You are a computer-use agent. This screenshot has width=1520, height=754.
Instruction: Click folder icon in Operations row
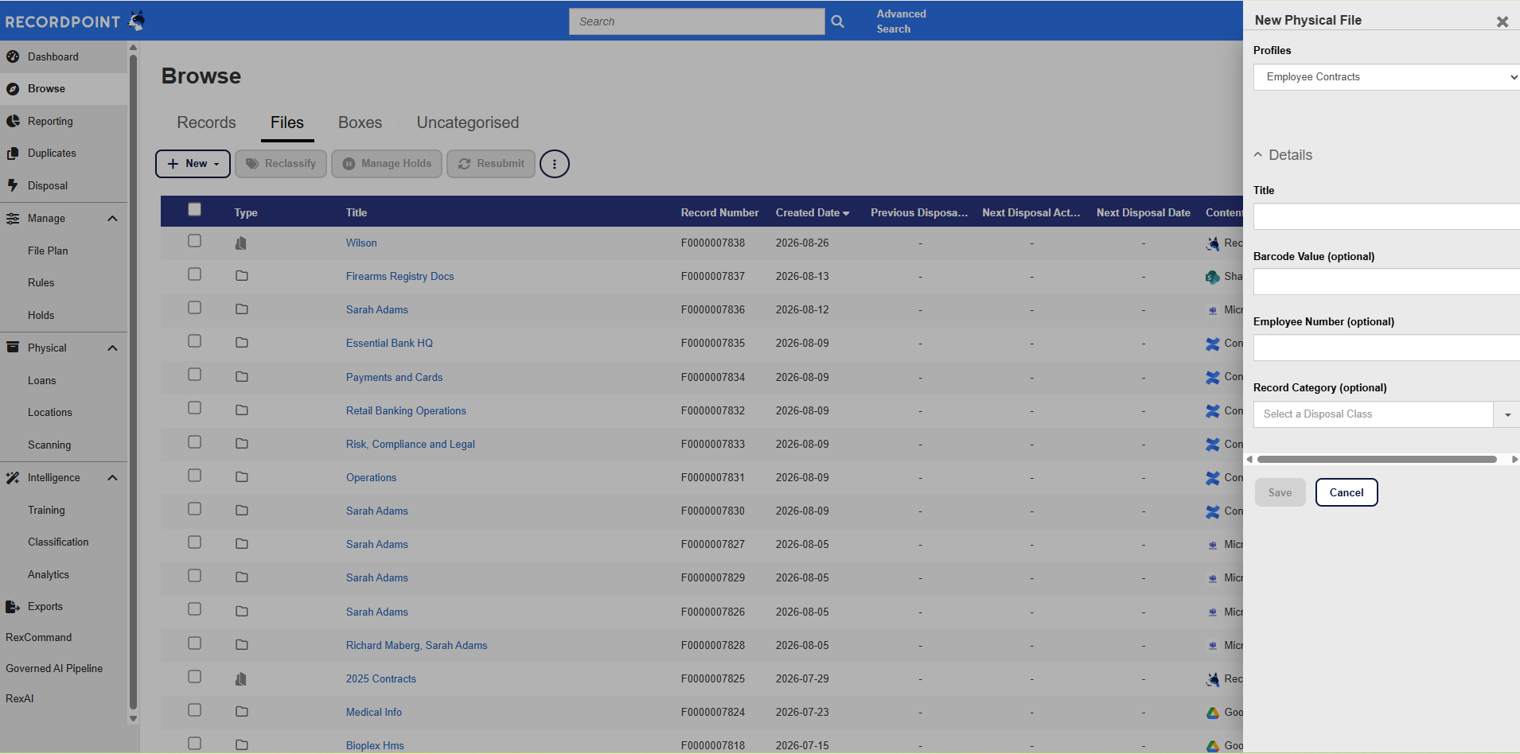(242, 477)
